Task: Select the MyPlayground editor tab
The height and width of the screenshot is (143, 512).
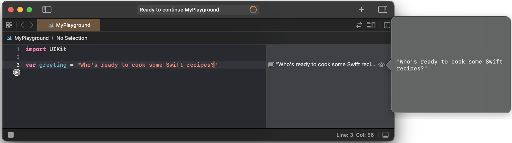Action: pos(69,25)
